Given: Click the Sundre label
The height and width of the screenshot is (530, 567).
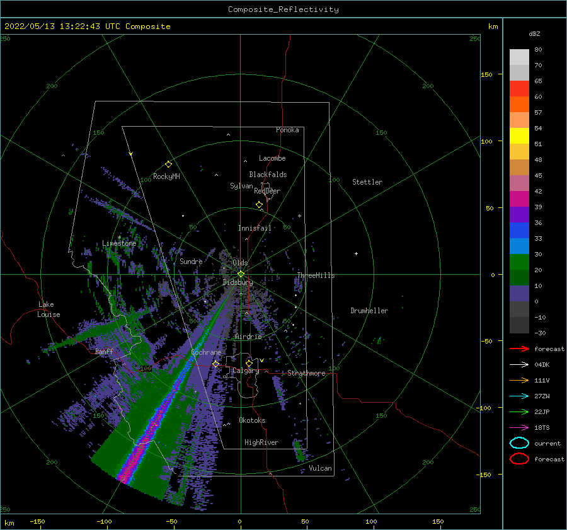Looking at the screenshot, I should [191, 261].
